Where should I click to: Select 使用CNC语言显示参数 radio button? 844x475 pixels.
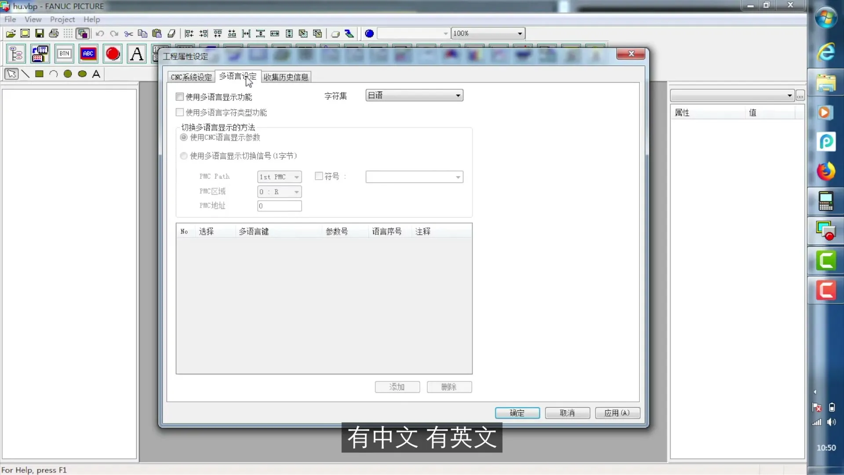184,138
